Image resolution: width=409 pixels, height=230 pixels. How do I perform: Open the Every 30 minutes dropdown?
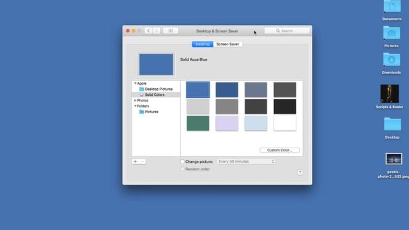(246, 162)
